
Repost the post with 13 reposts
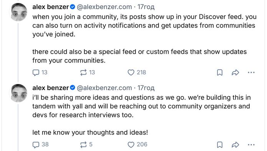tap(87, 72)
